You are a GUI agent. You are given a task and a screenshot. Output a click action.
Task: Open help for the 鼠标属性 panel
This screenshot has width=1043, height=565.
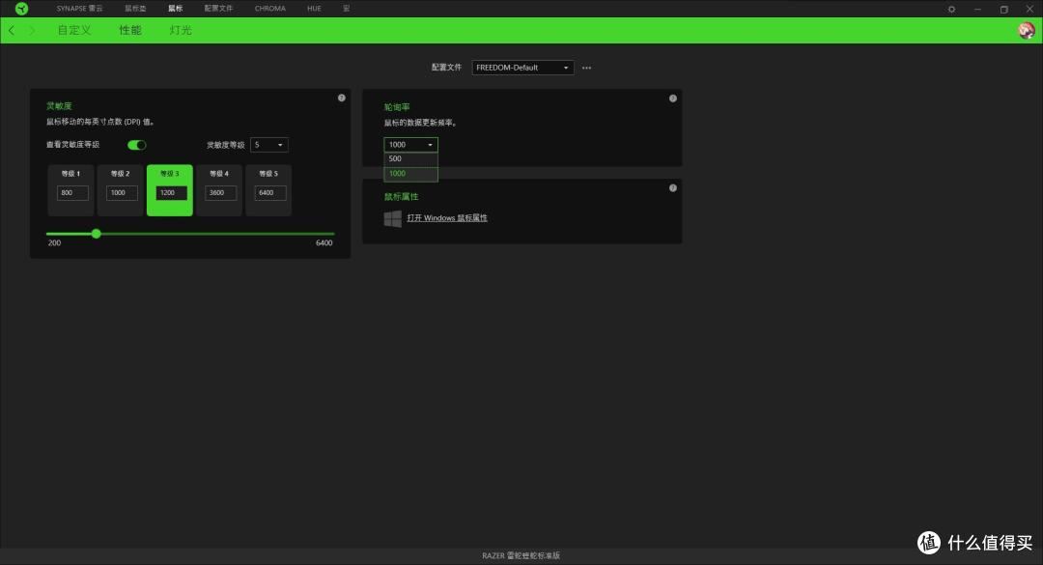pyautogui.click(x=672, y=188)
